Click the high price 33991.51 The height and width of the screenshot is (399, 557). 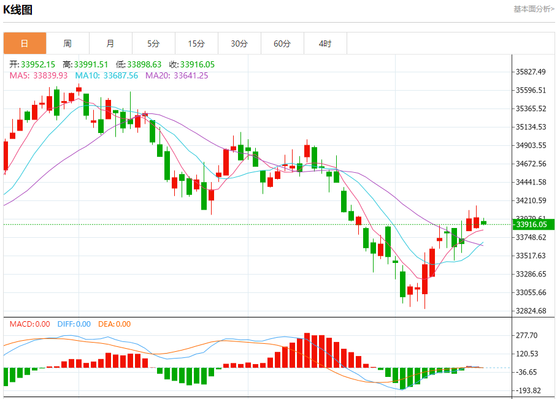[x=91, y=64]
